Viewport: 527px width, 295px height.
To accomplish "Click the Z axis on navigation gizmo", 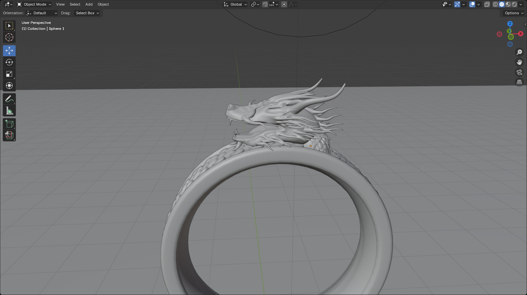I will (510, 24).
